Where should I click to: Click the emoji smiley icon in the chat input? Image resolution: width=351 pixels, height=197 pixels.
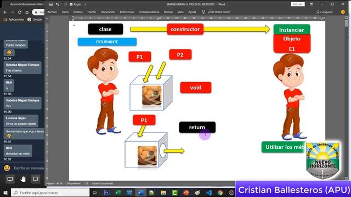coord(7,168)
